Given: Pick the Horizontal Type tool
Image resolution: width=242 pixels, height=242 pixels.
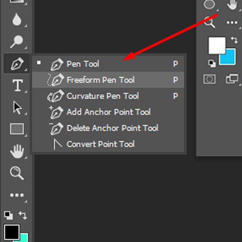Looking at the screenshot, I should [17, 86].
